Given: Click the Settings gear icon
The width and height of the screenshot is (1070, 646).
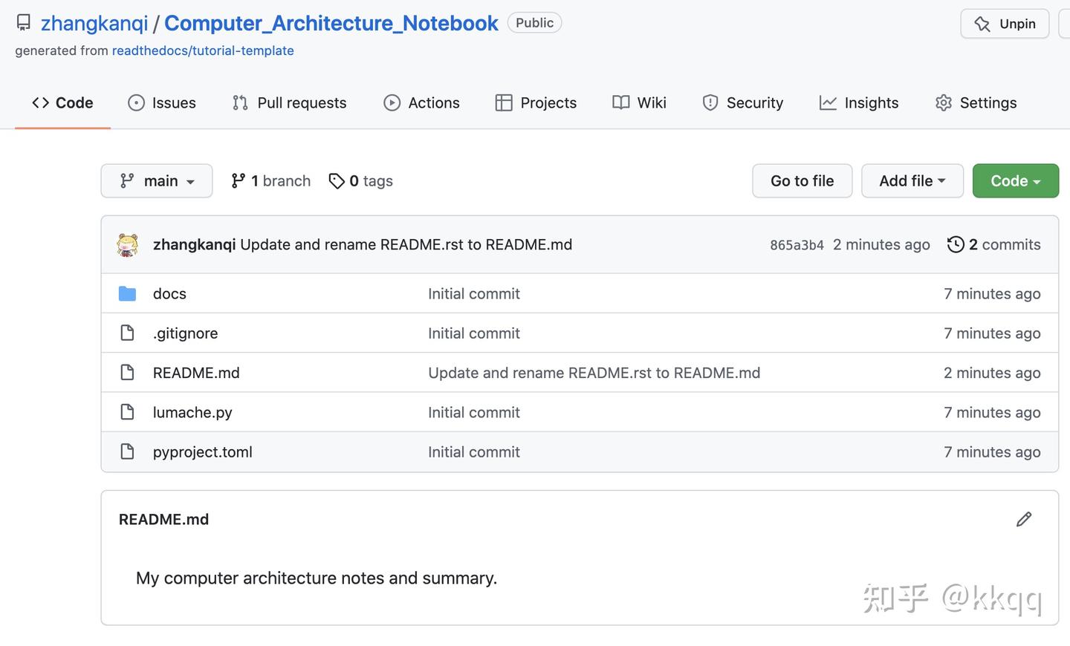Looking at the screenshot, I should 944,102.
